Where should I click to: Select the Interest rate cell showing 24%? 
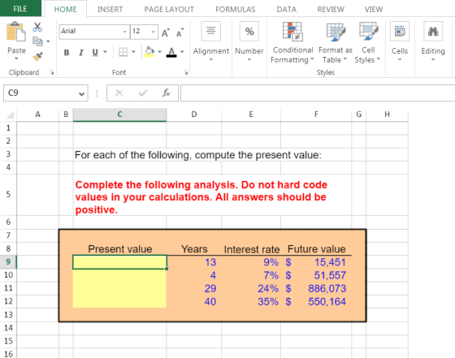coord(251,288)
